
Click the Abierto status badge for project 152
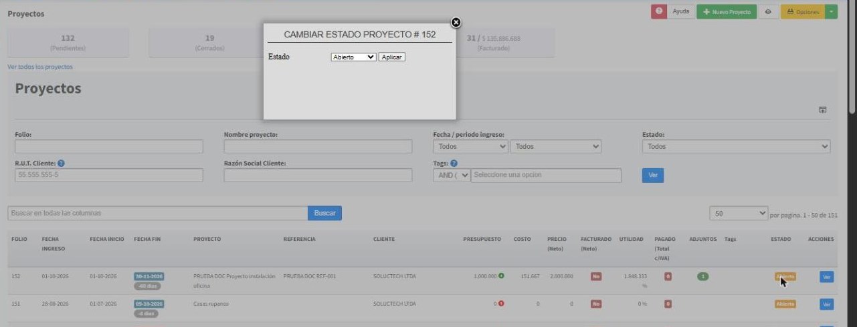785,276
